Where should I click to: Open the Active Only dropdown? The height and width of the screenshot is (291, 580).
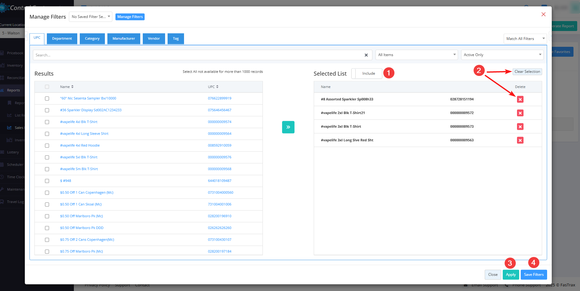(x=502, y=55)
